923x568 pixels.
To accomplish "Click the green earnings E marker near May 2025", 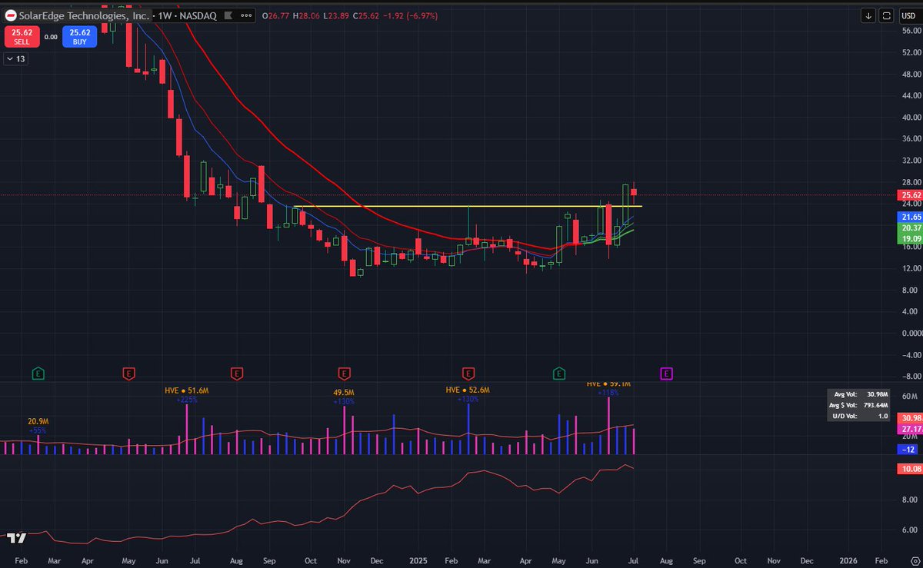I will click(x=559, y=373).
